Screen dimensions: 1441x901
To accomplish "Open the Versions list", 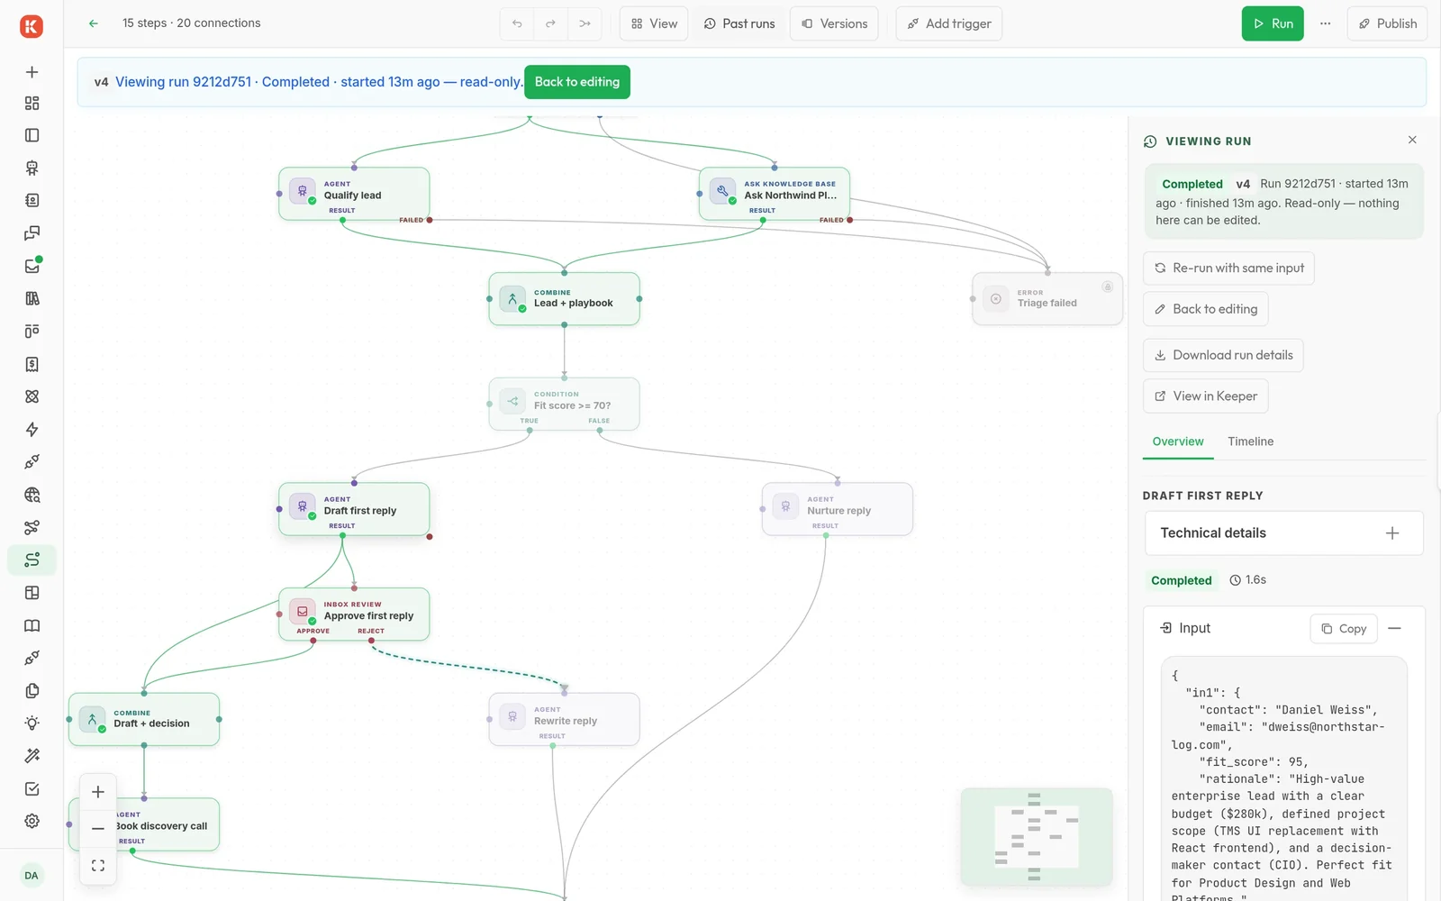I will coord(835,23).
